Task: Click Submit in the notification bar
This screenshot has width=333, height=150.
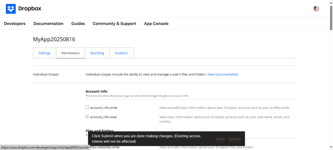Action: point(235,139)
